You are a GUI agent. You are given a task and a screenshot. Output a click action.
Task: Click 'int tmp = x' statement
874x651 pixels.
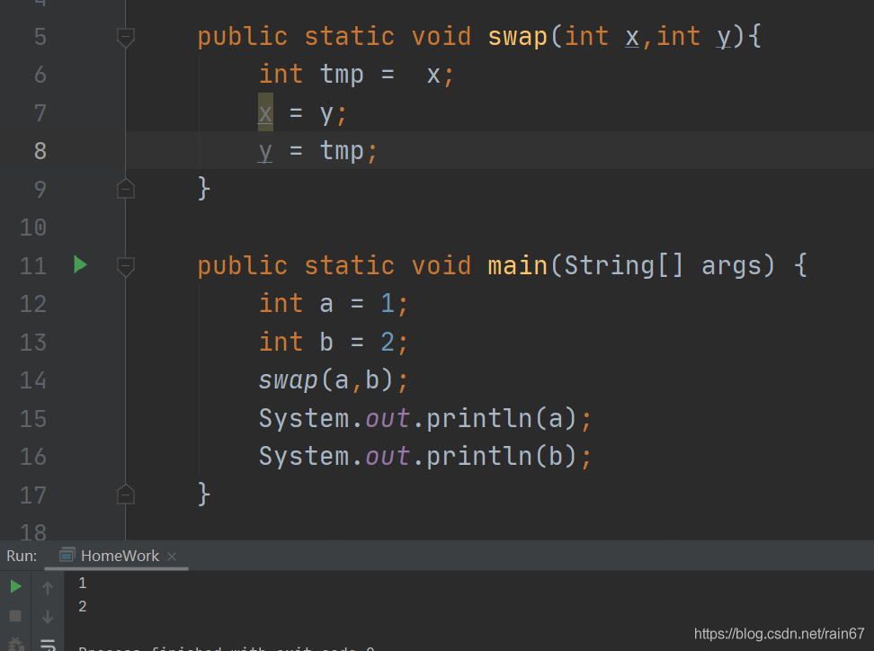357,75
